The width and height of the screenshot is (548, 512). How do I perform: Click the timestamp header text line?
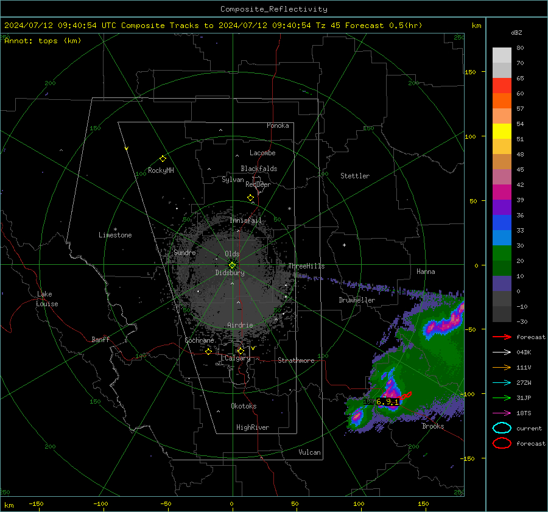coord(213,26)
